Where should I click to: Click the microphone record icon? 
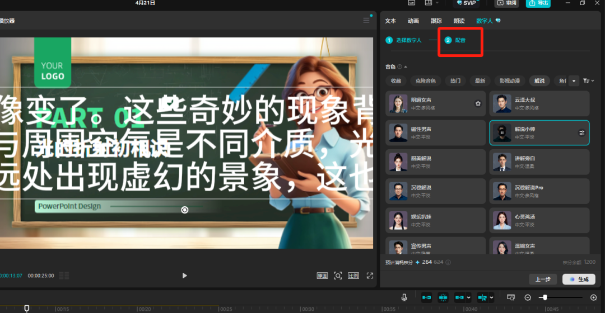coord(404,297)
